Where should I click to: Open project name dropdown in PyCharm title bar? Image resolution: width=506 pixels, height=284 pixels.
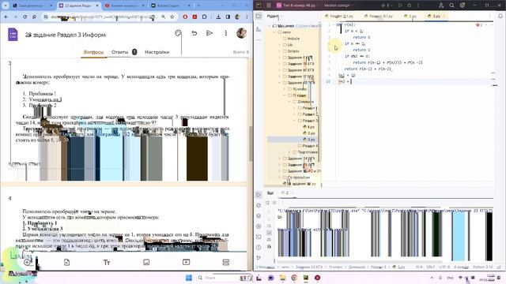coord(297,6)
